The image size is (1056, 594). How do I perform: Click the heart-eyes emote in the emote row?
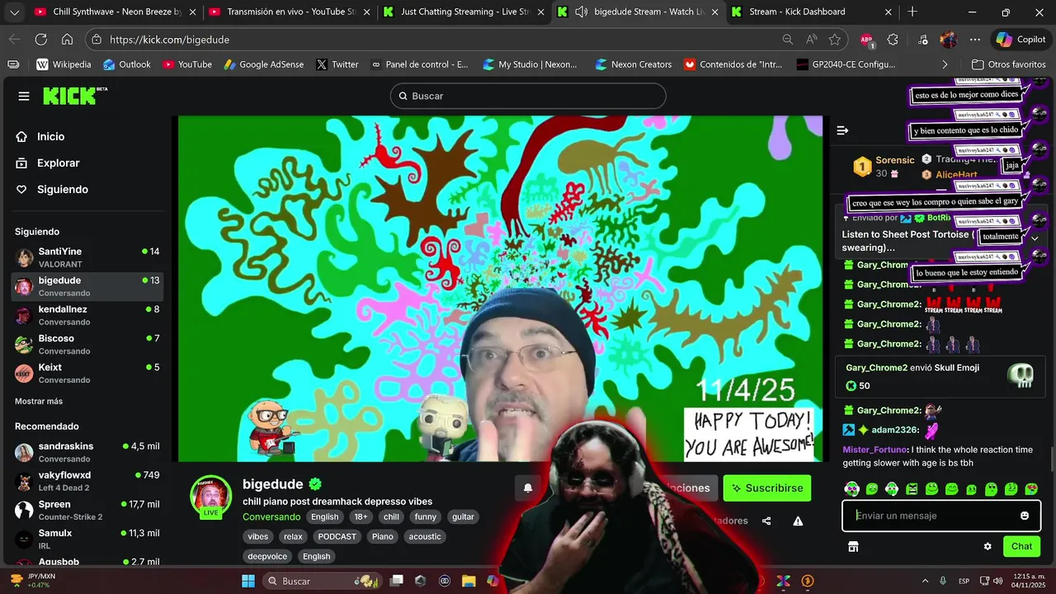(1031, 489)
